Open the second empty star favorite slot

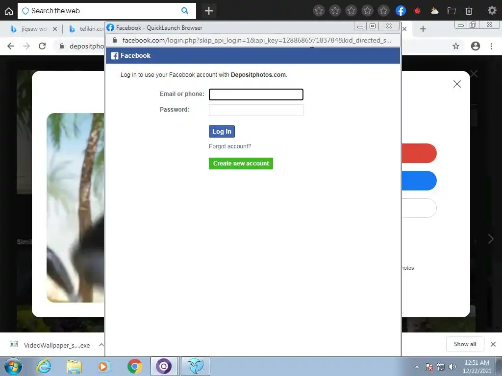pos(335,11)
